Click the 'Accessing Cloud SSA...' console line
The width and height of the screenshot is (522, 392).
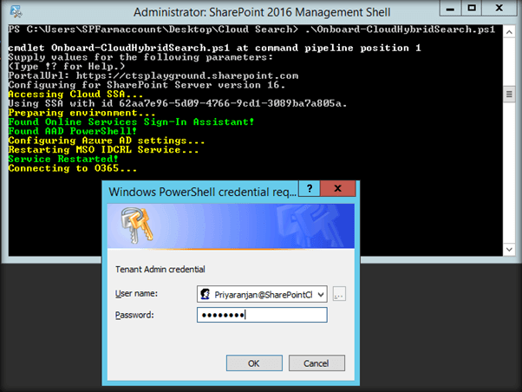pos(75,94)
